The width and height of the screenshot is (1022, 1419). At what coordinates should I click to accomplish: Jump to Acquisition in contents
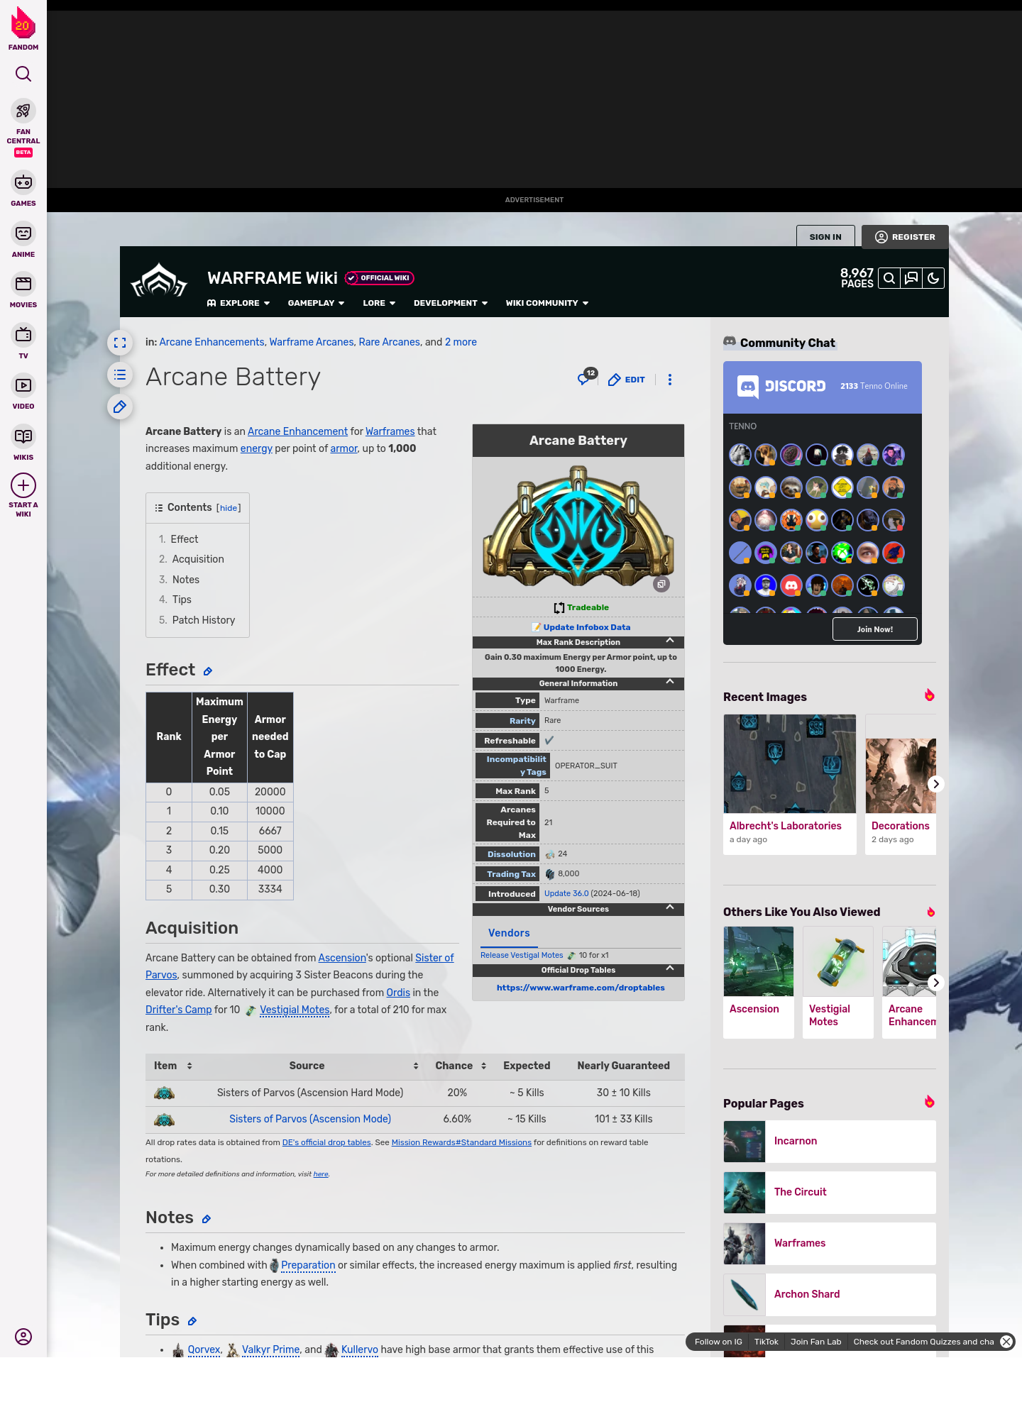click(198, 559)
